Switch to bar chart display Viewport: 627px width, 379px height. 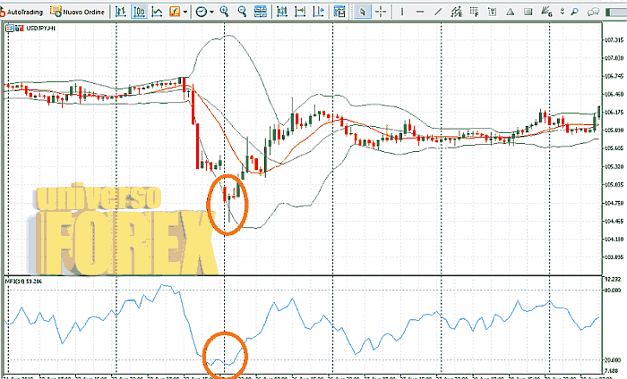[x=121, y=12]
